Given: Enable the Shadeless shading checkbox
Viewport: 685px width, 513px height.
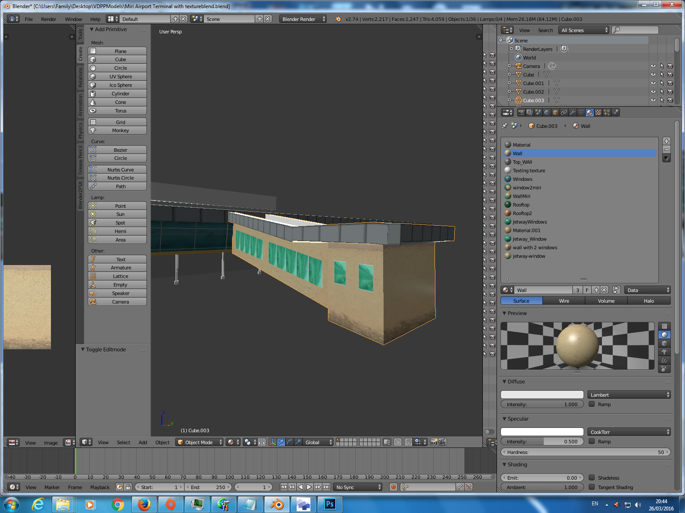Looking at the screenshot, I should coord(592,478).
